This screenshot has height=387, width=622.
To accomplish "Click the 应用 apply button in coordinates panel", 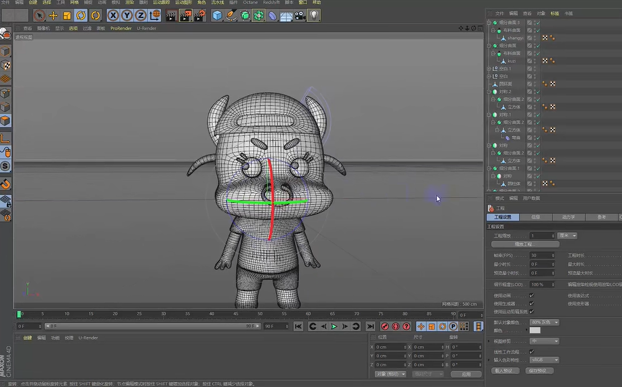I will click(466, 374).
